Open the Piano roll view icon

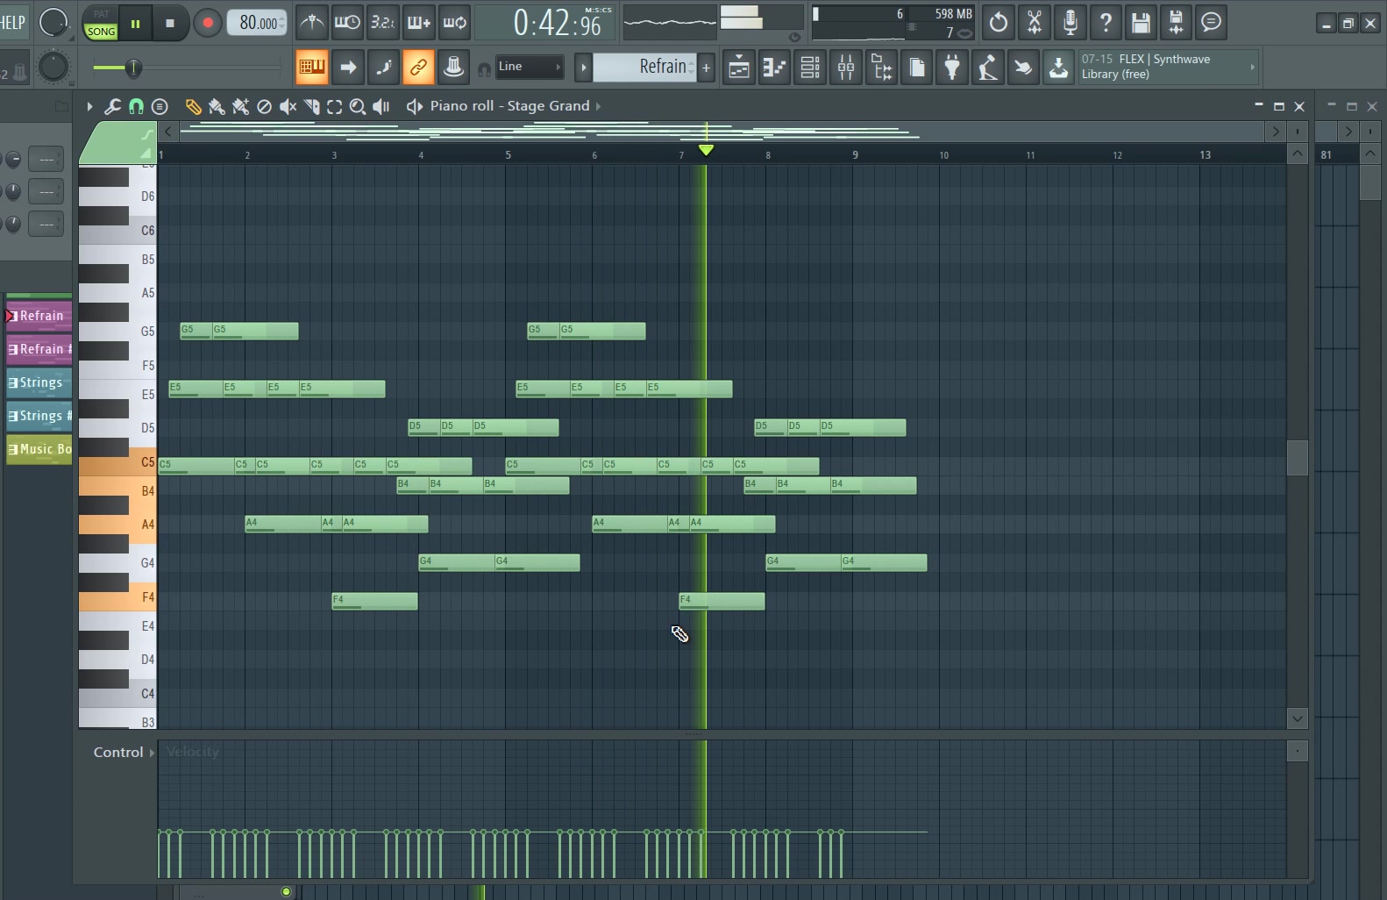tap(775, 68)
